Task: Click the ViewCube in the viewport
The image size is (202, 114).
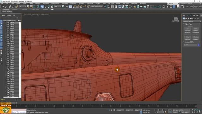Action: (176, 20)
